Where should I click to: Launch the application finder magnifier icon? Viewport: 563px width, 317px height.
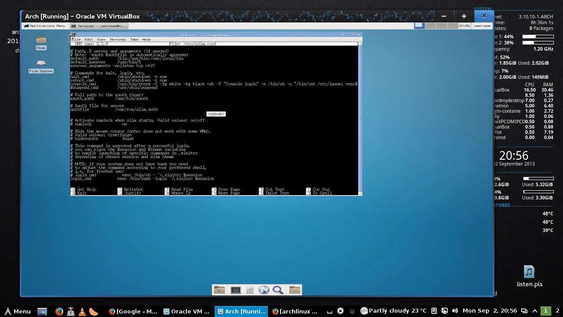point(278,290)
